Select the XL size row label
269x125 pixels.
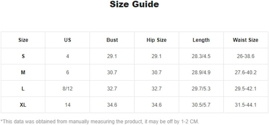(23, 105)
